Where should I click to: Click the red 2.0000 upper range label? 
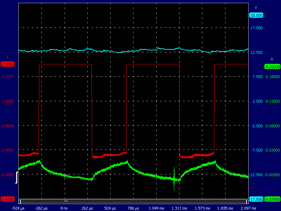[8, 64]
